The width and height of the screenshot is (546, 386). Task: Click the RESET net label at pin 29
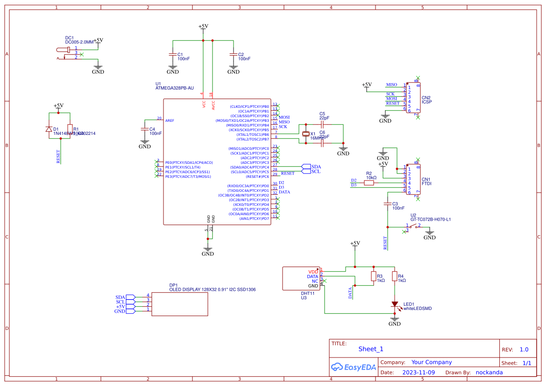click(288, 173)
